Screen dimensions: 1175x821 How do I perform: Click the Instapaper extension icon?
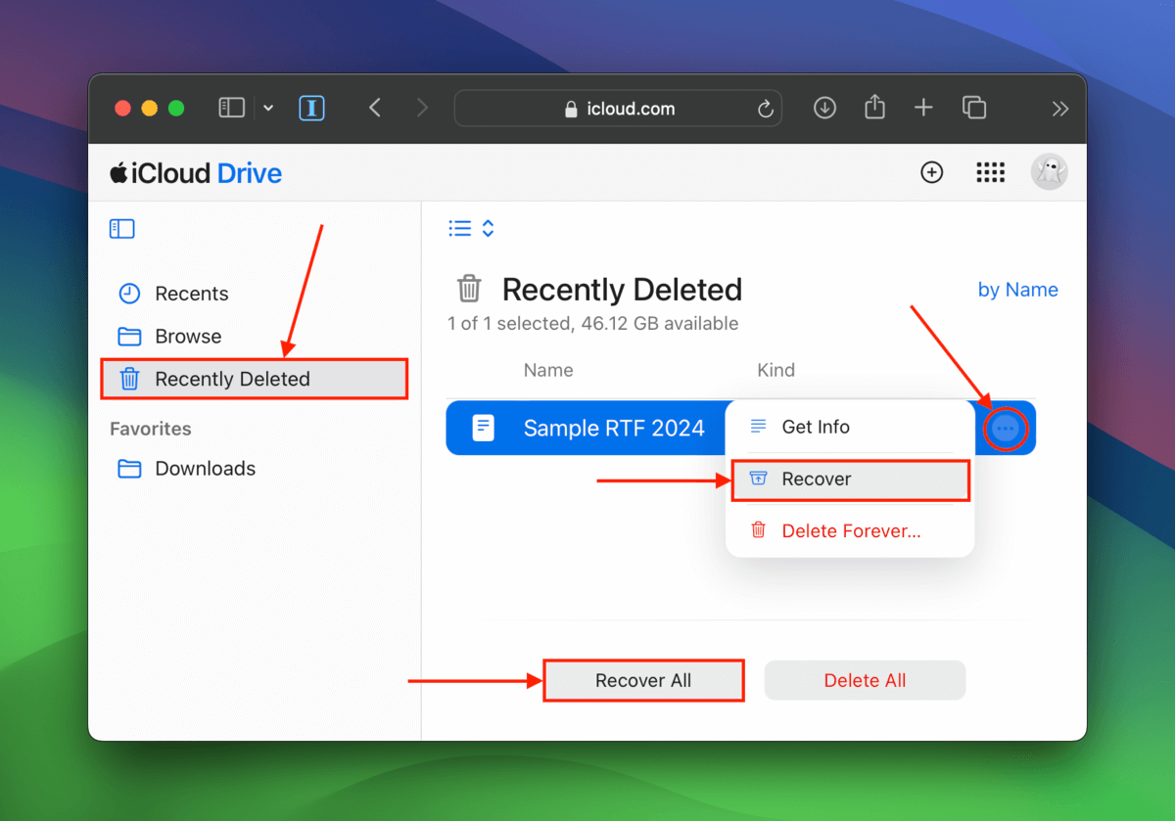click(x=312, y=108)
